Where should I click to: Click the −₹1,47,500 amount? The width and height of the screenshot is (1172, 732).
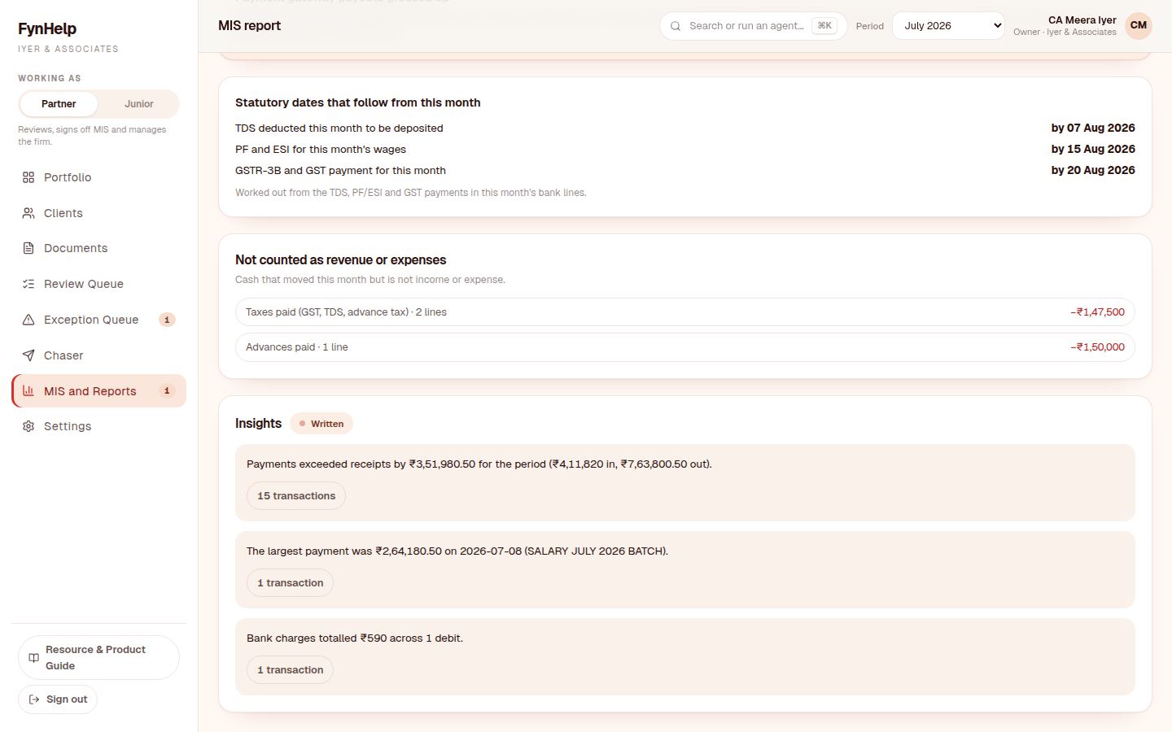[x=1097, y=312]
